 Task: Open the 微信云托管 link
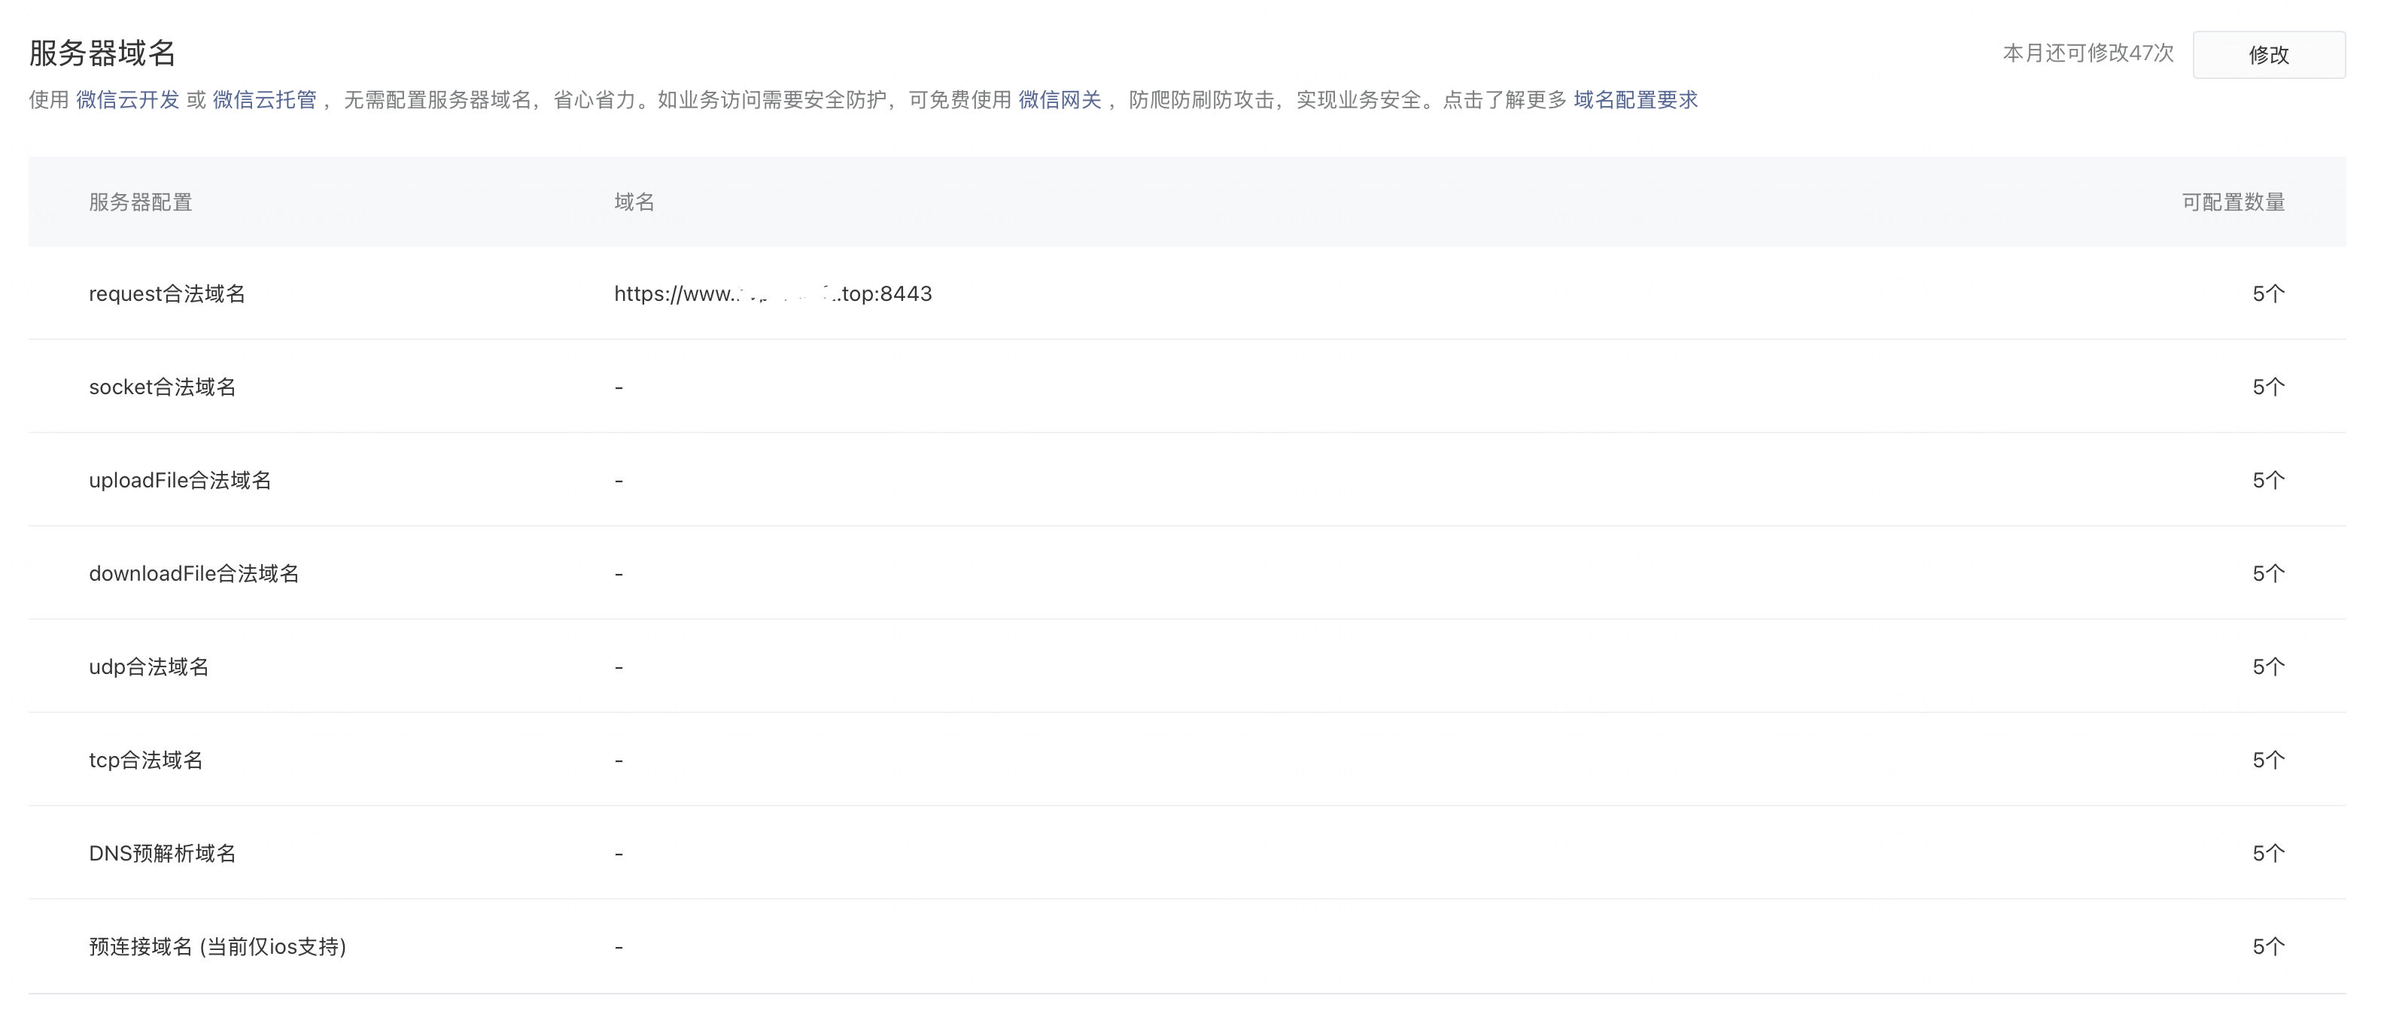pyautogui.click(x=265, y=100)
